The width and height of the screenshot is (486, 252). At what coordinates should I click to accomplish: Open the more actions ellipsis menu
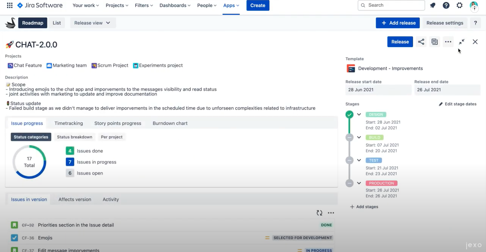click(448, 42)
